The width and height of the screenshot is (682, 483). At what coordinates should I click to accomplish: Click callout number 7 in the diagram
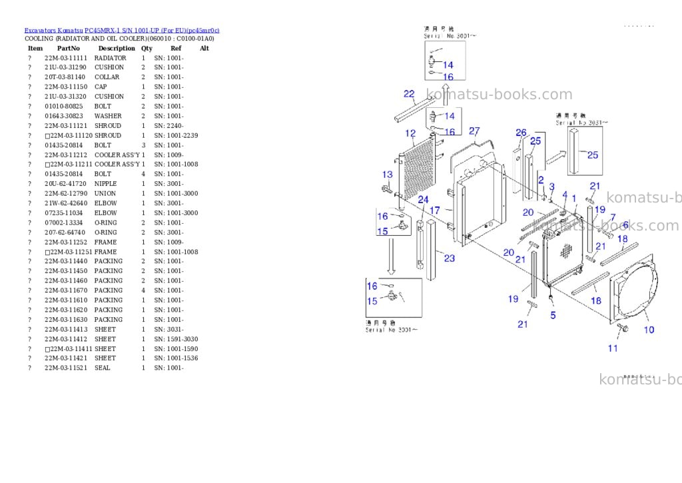tap(613, 217)
